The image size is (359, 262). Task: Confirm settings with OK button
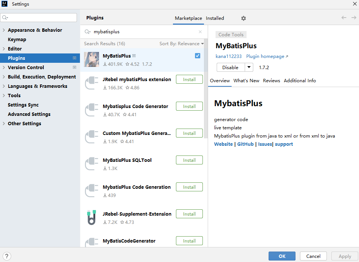[282, 256]
